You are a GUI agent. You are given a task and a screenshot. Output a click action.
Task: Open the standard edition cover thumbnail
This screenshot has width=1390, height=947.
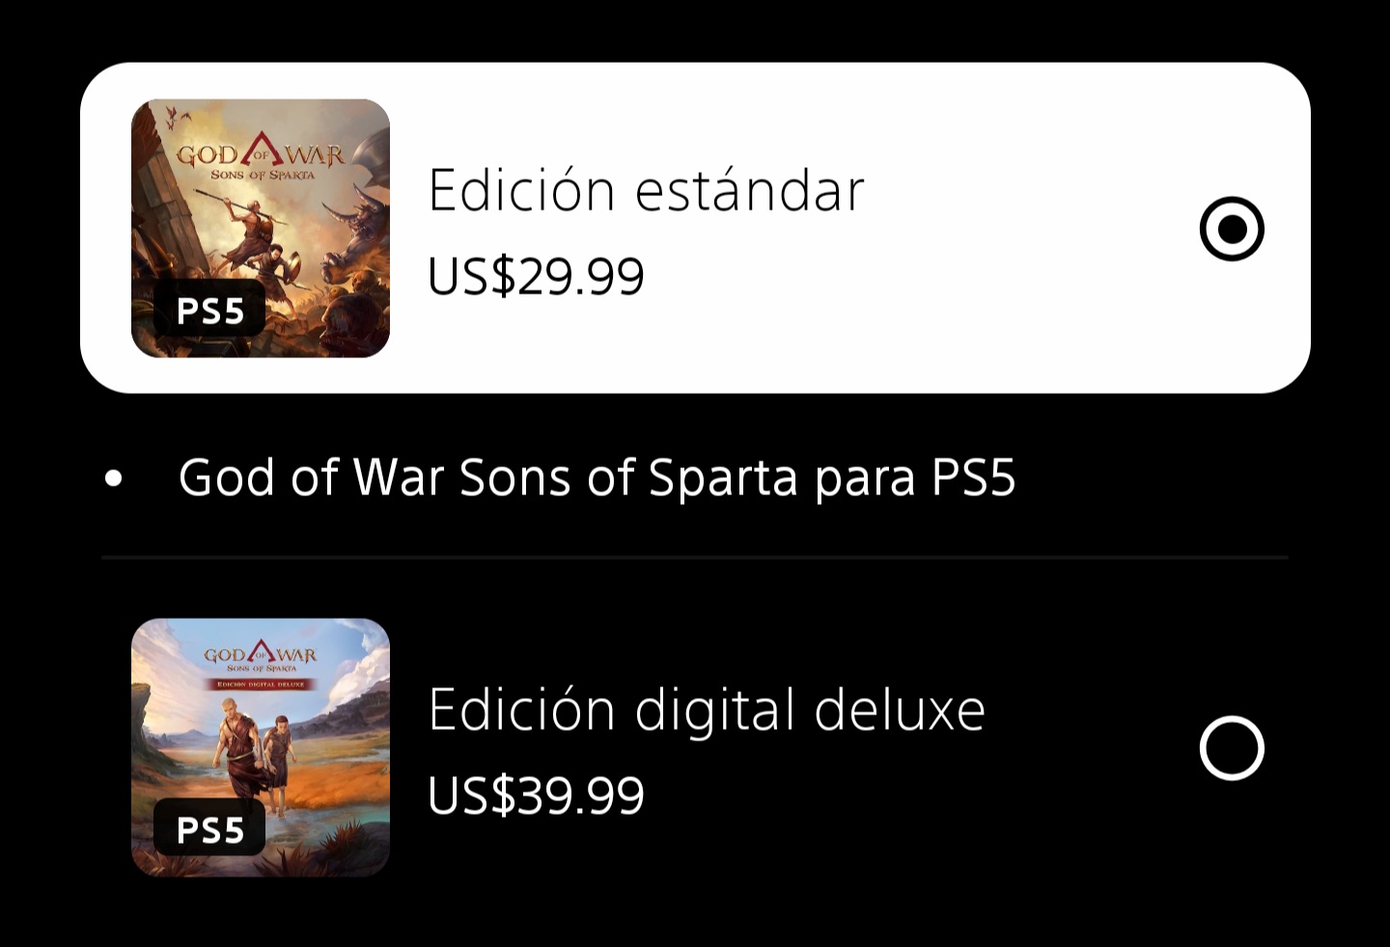click(261, 229)
